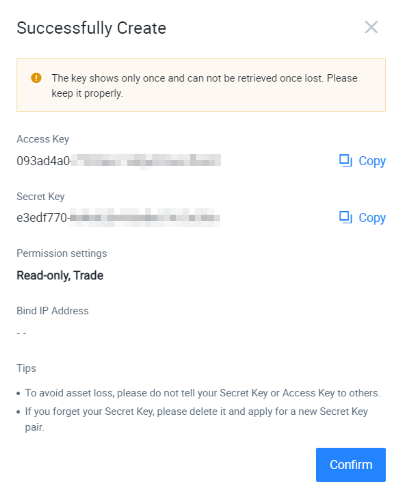Click the Successfully Create title

[91, 28]
